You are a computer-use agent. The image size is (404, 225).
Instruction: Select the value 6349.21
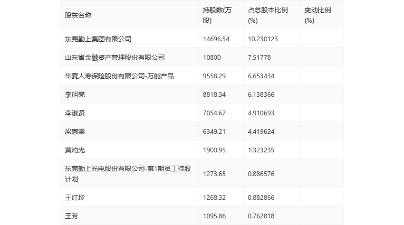point(214,131)
